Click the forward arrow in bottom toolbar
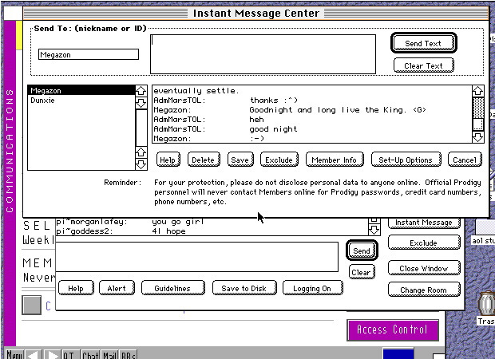Screen dimensions: 495x359 tap(51, 354)
